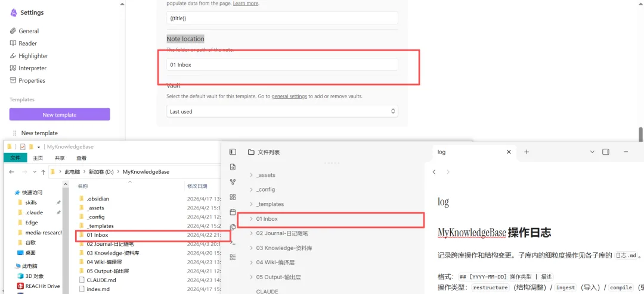644x294 pixels.
Task: Open quick switcher file-search icon in Obsidian ribbon
Action: click(233, 167)
